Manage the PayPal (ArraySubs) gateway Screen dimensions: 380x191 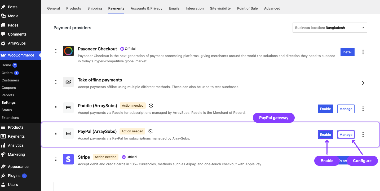pos(346,134)
